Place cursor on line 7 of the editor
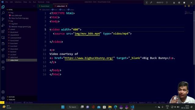Screen dimensions: 195x110 (x=117, y=38)
